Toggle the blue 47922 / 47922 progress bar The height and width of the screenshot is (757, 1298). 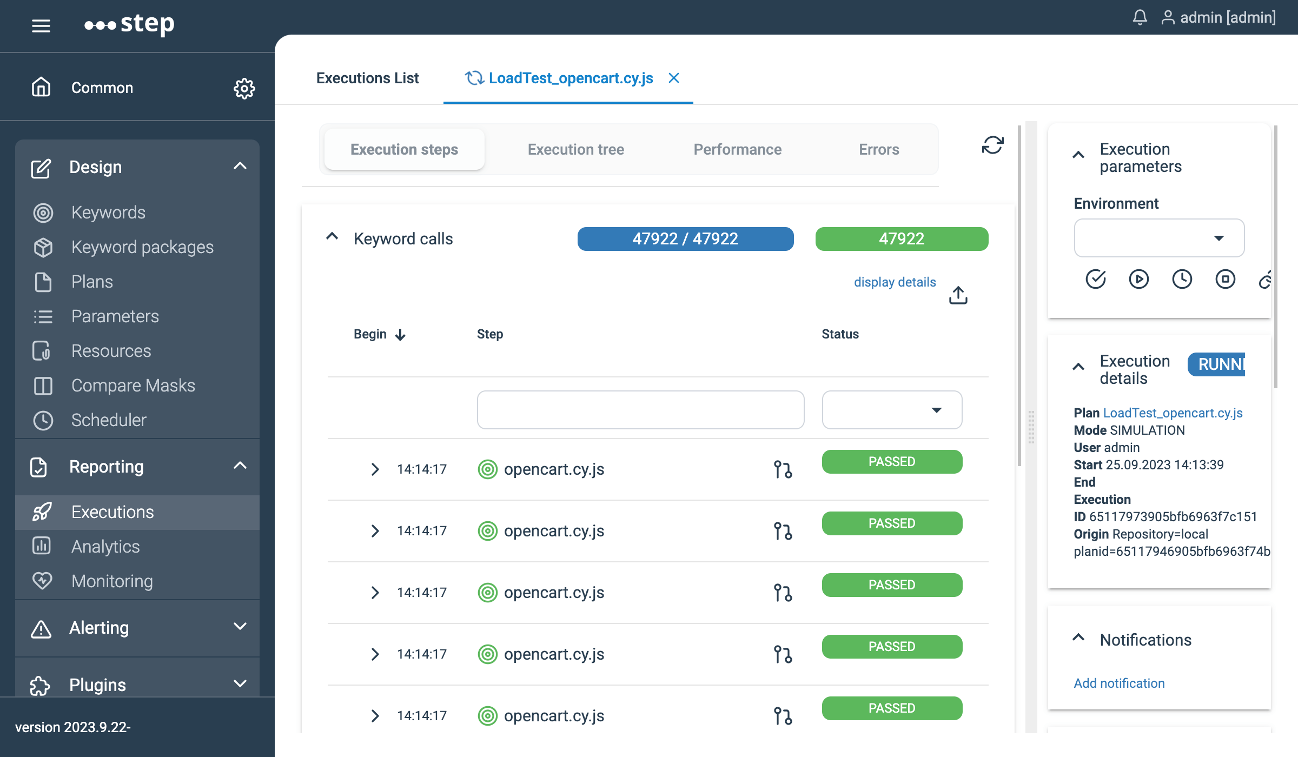(x=685, y=239)
